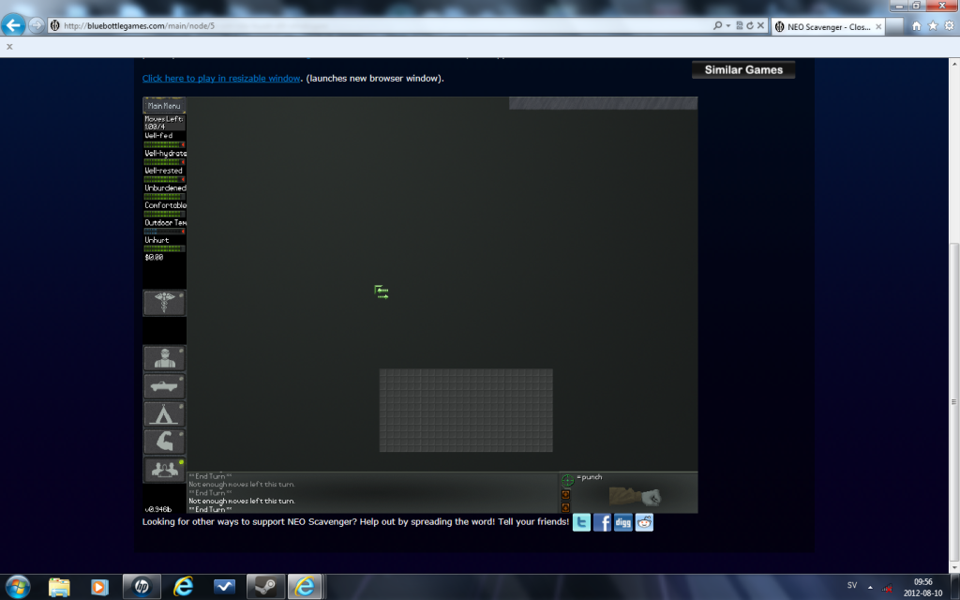
Task: Click the 'play in resizable window' link
Action: coord(221,78)
